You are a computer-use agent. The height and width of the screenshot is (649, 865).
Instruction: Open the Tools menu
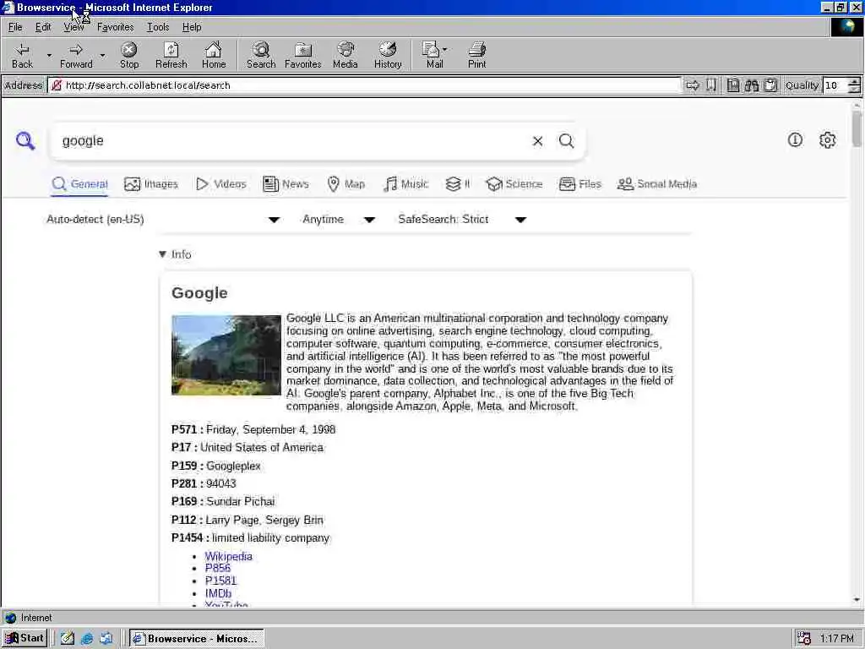pos(158,27)
